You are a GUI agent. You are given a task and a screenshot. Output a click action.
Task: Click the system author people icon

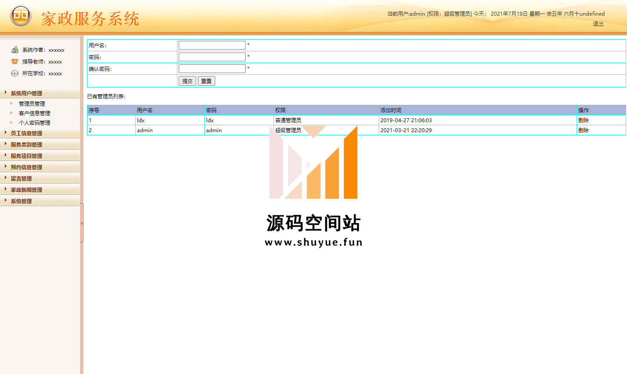click(x=15, y=50)
